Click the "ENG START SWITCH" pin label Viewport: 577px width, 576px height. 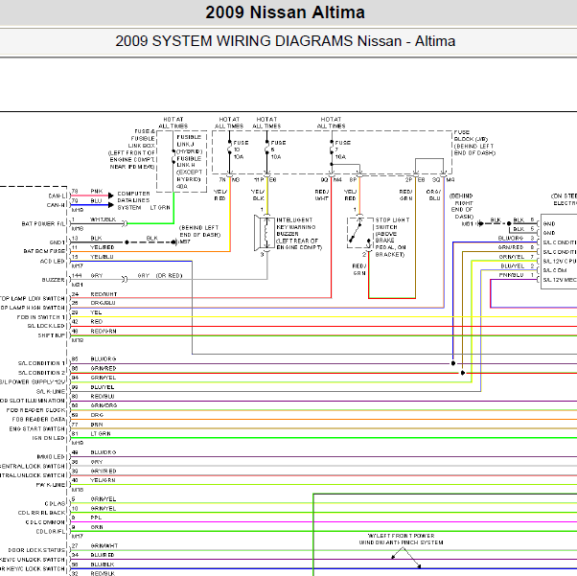pyautogui.click(x=37, y=429)
